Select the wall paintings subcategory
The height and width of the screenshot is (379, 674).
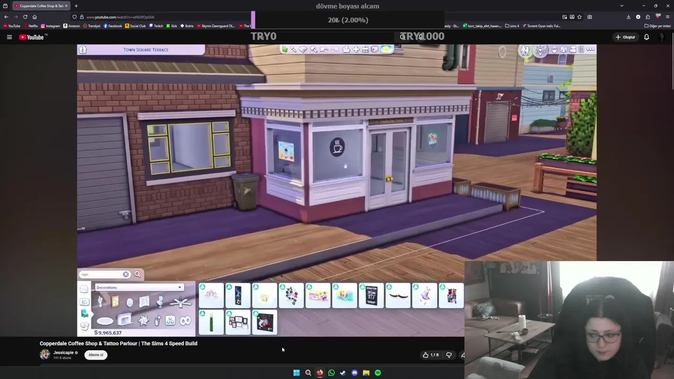pos(115,302)
